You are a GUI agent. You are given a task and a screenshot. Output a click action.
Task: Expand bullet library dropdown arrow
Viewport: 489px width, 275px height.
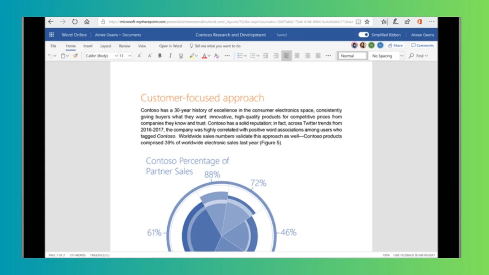tap(245, 56)
